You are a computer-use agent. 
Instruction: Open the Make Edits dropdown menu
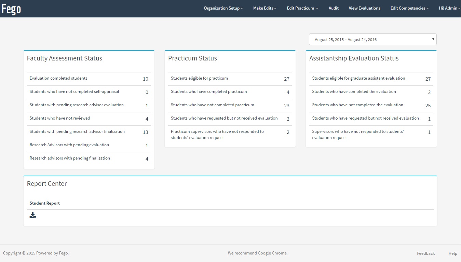tap(265, 8)
